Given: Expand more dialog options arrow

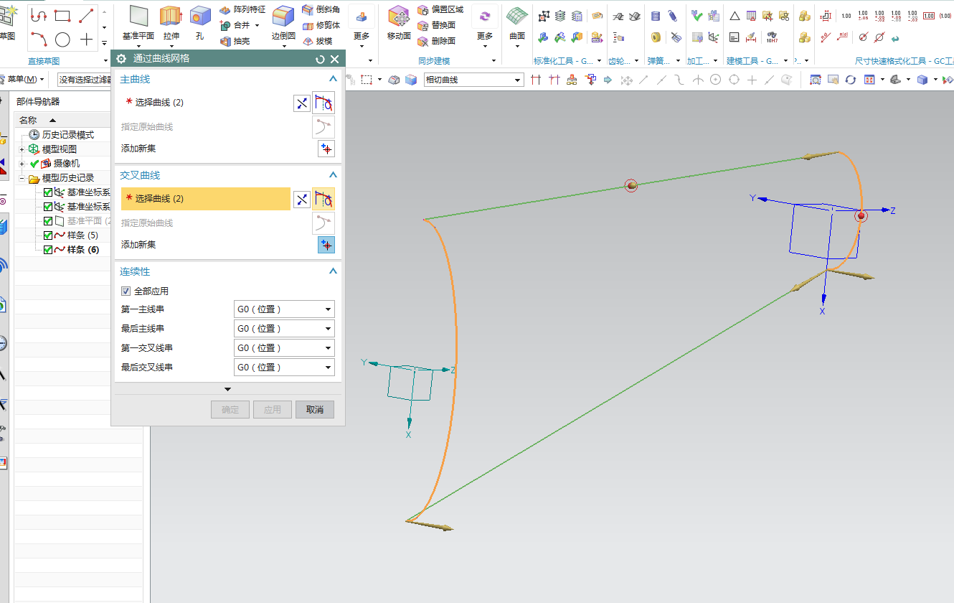Looking at the screenshot, I should [228, 389].
